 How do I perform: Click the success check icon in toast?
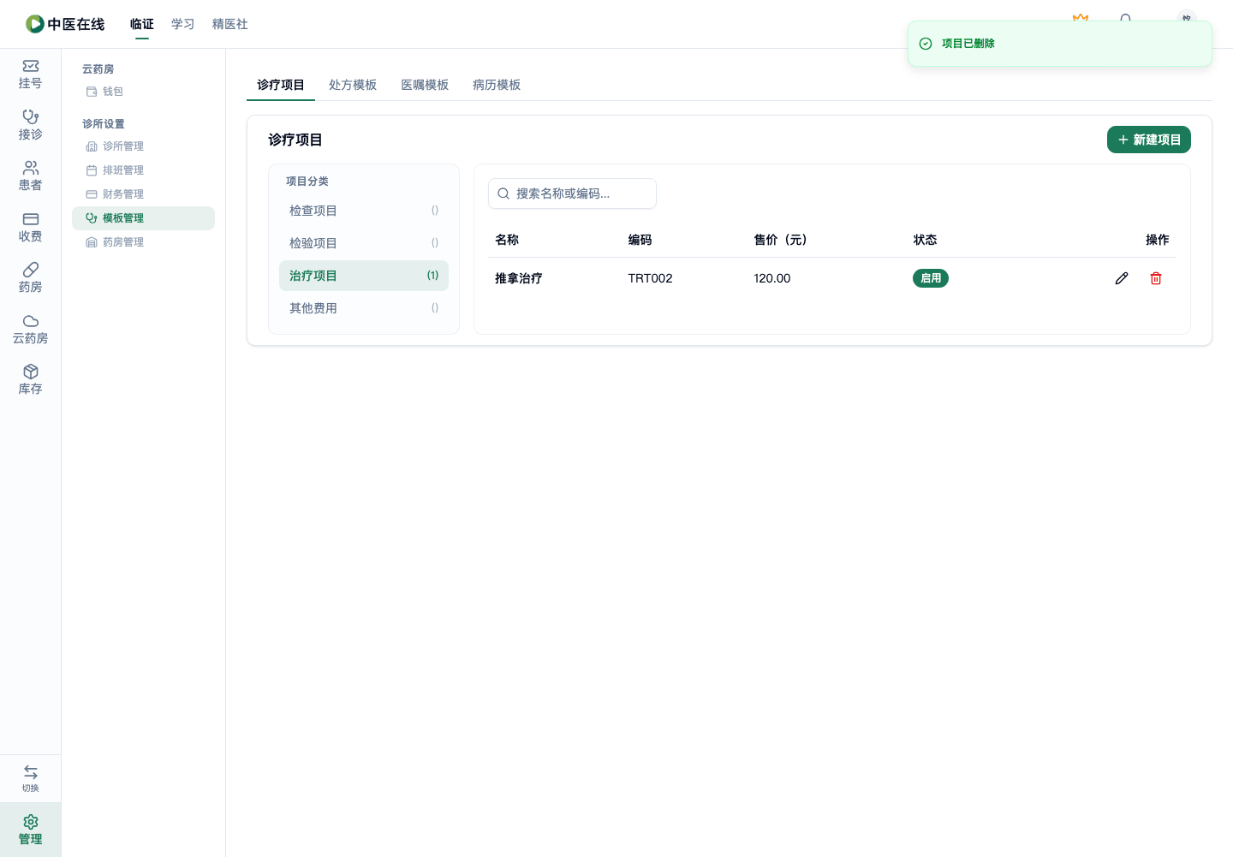click(926, 44)
